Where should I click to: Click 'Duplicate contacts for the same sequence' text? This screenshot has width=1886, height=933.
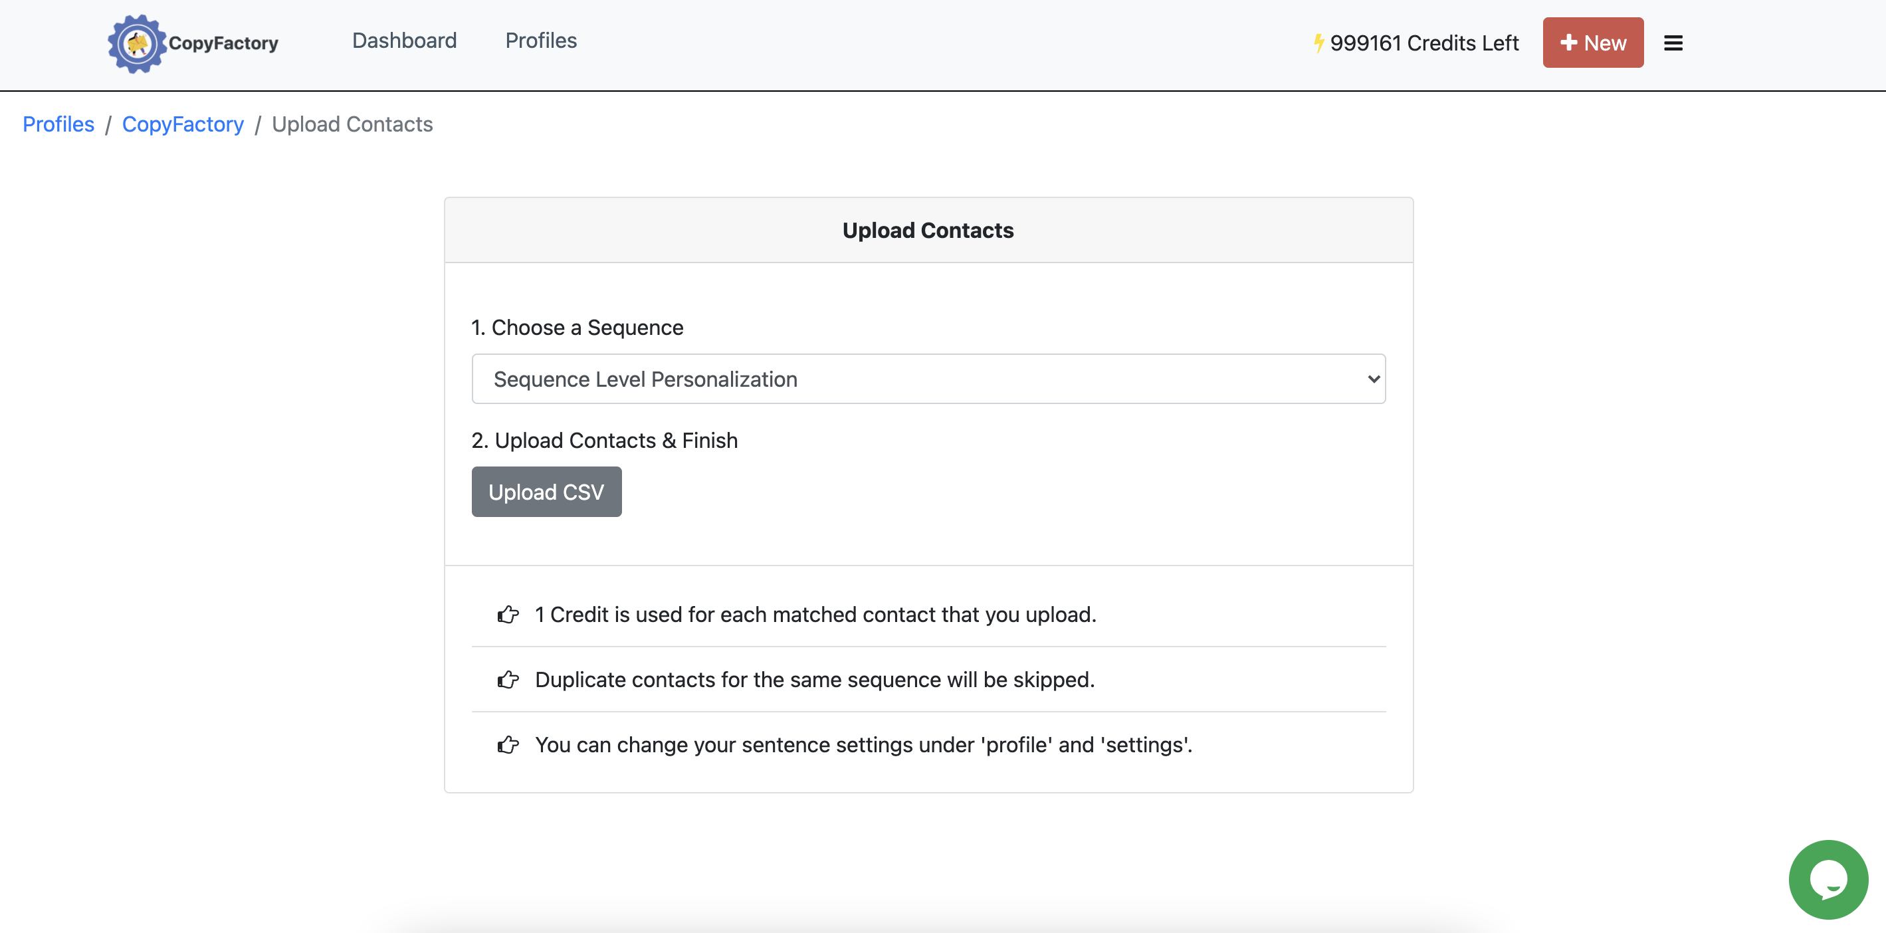tap(815, 680)
